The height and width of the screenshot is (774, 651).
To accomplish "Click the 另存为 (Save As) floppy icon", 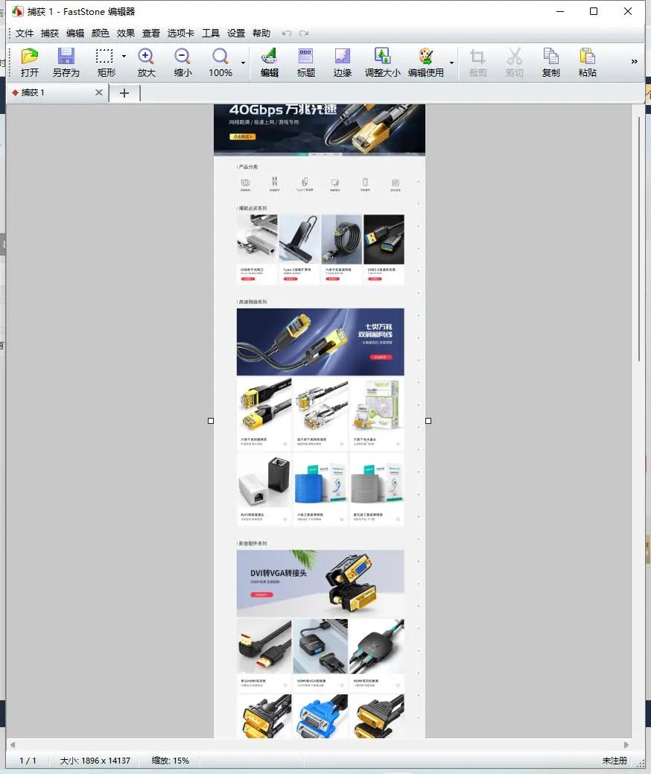I will pyautogui.click(x=66, y=57).
